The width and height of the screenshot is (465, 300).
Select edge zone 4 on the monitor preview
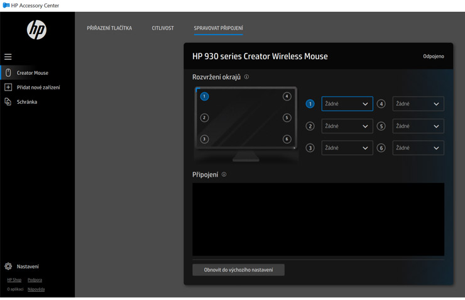[x=287, y=96]
